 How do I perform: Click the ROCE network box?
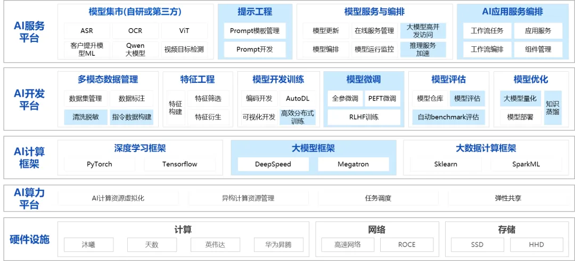[x=406, y=245]
